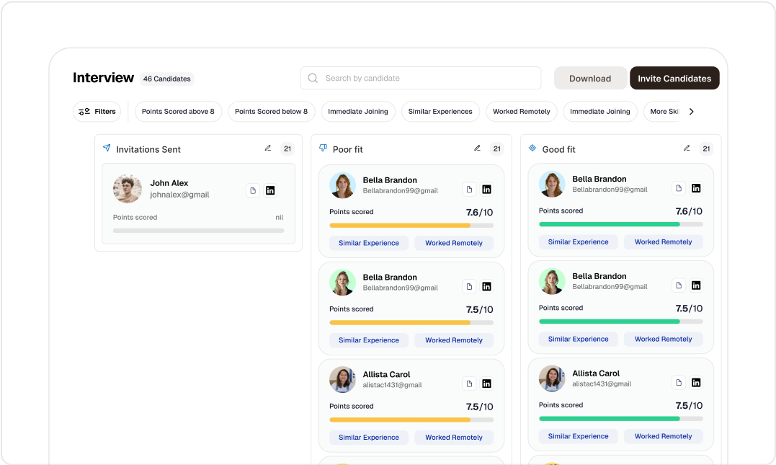Click the Invitations Sent column title
Image resolution: width=776 pixels, height=465 pixels.
click(148, 149)
